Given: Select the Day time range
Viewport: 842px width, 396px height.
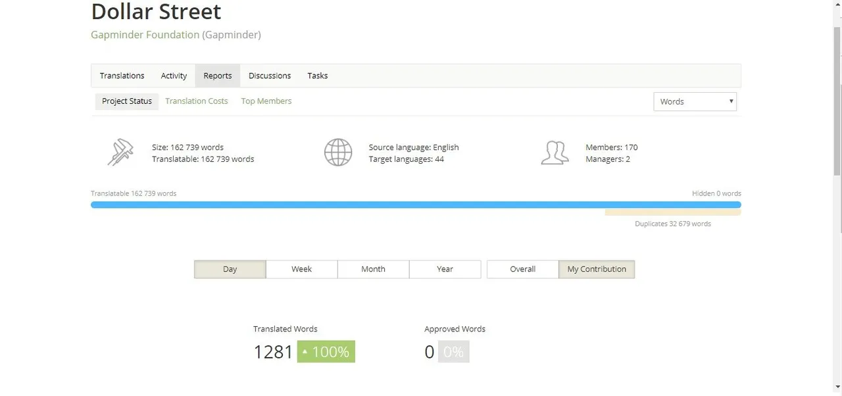Looking at the screenshot, I should 230,269.
